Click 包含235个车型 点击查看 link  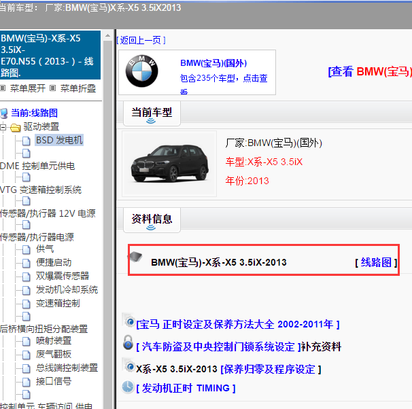pos(224,83)
